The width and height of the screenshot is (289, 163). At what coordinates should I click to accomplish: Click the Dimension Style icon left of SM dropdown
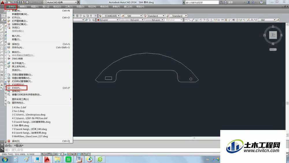coord(123,16)
